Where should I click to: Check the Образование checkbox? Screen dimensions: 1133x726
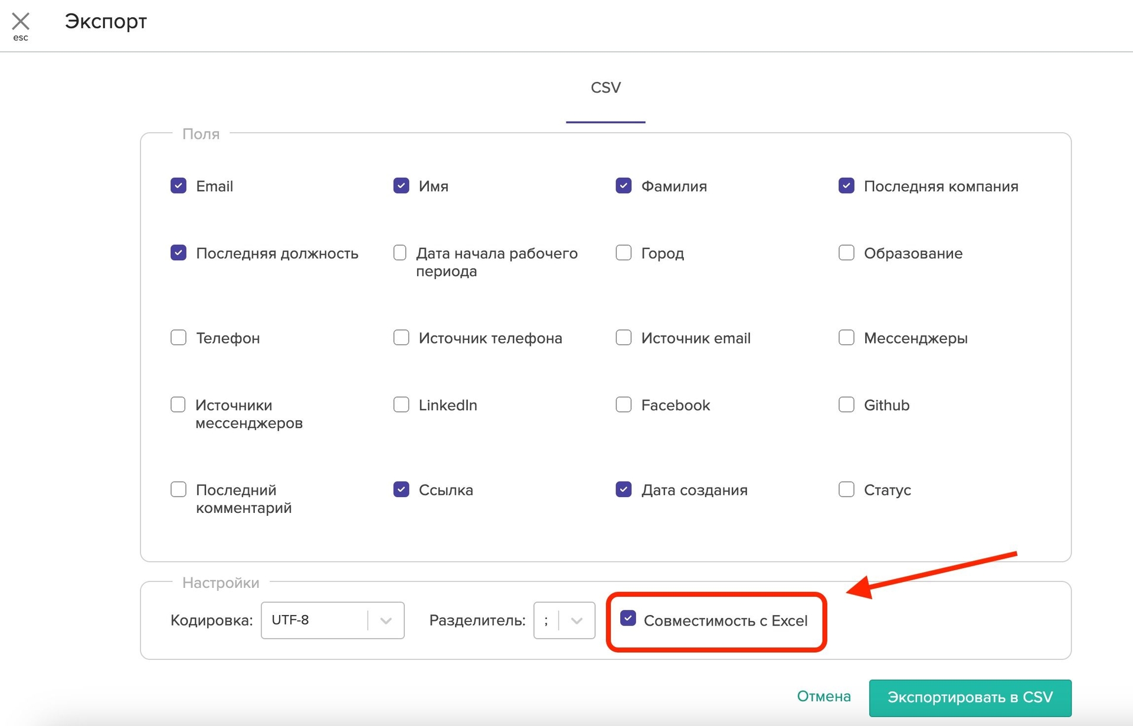coord(846,253)
